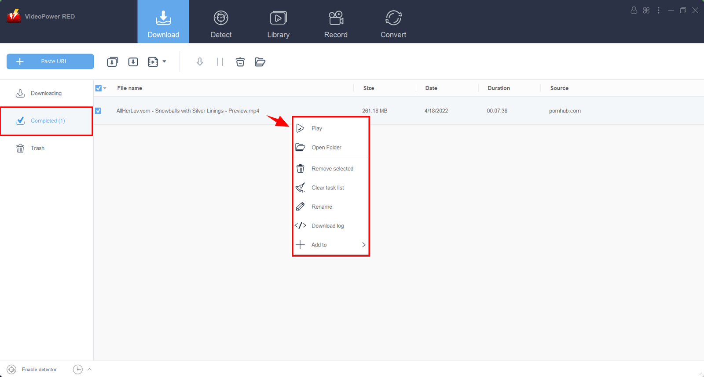This screenshot has height=377, width=704.
Task: Sort by the Size column header
Action: tap(369, 88)
